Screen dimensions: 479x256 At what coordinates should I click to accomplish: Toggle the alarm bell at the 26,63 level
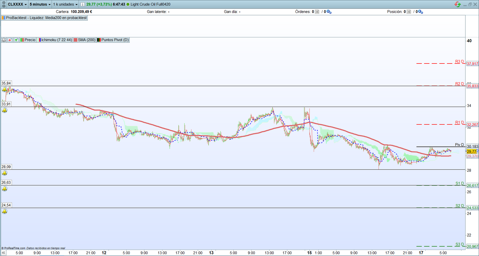click(x=4, y=189)
